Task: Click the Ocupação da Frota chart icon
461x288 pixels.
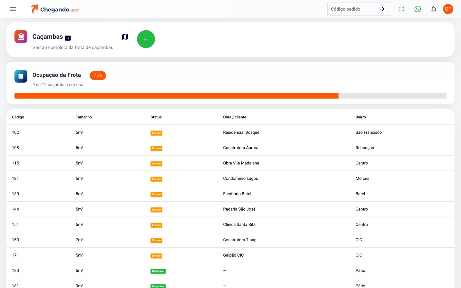Action: [21, 76]
